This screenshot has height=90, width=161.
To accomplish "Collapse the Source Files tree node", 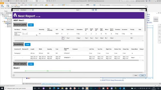I will pyautogui.click(x=4, y=18).
